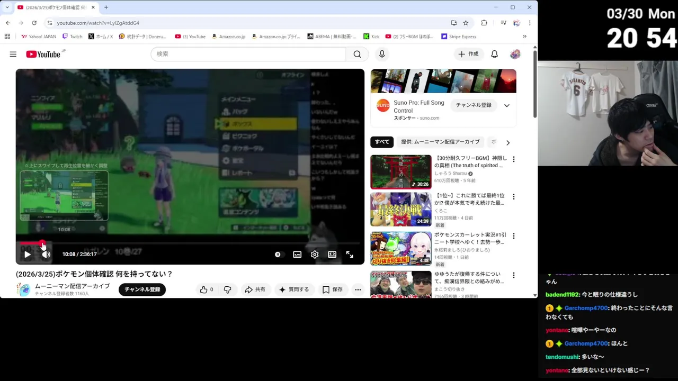This screenshot has height=381, width=678.
Task: Reload the current page
Action: click(34, 23)
